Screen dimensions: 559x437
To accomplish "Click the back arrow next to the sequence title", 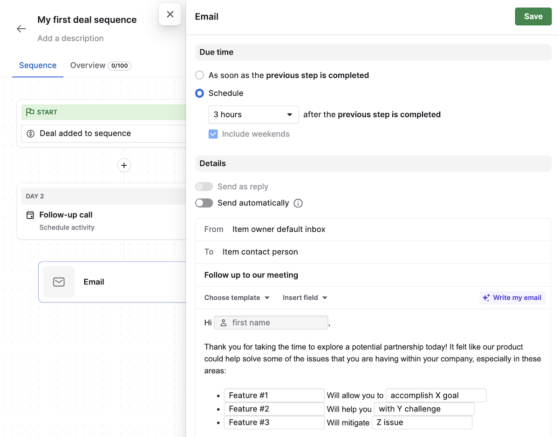I will [21, 28].
